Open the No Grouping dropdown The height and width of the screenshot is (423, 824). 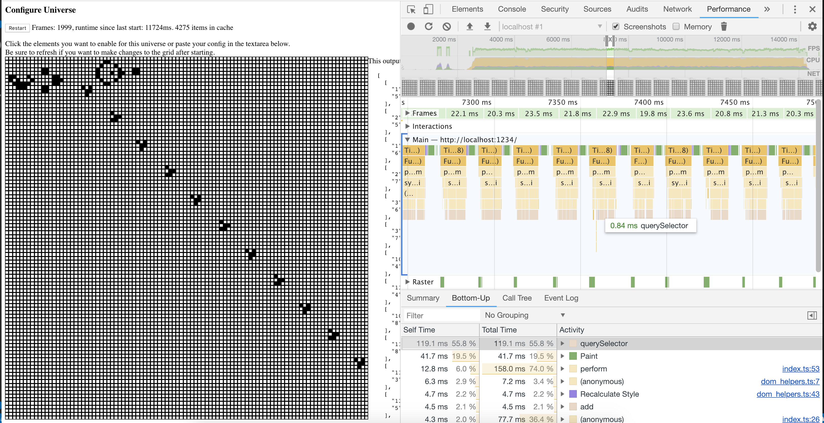point(525,315)
